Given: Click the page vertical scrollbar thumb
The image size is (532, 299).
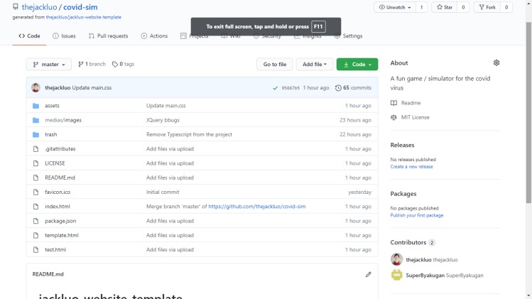Looking at the screenshot, I should coord(528,112).
